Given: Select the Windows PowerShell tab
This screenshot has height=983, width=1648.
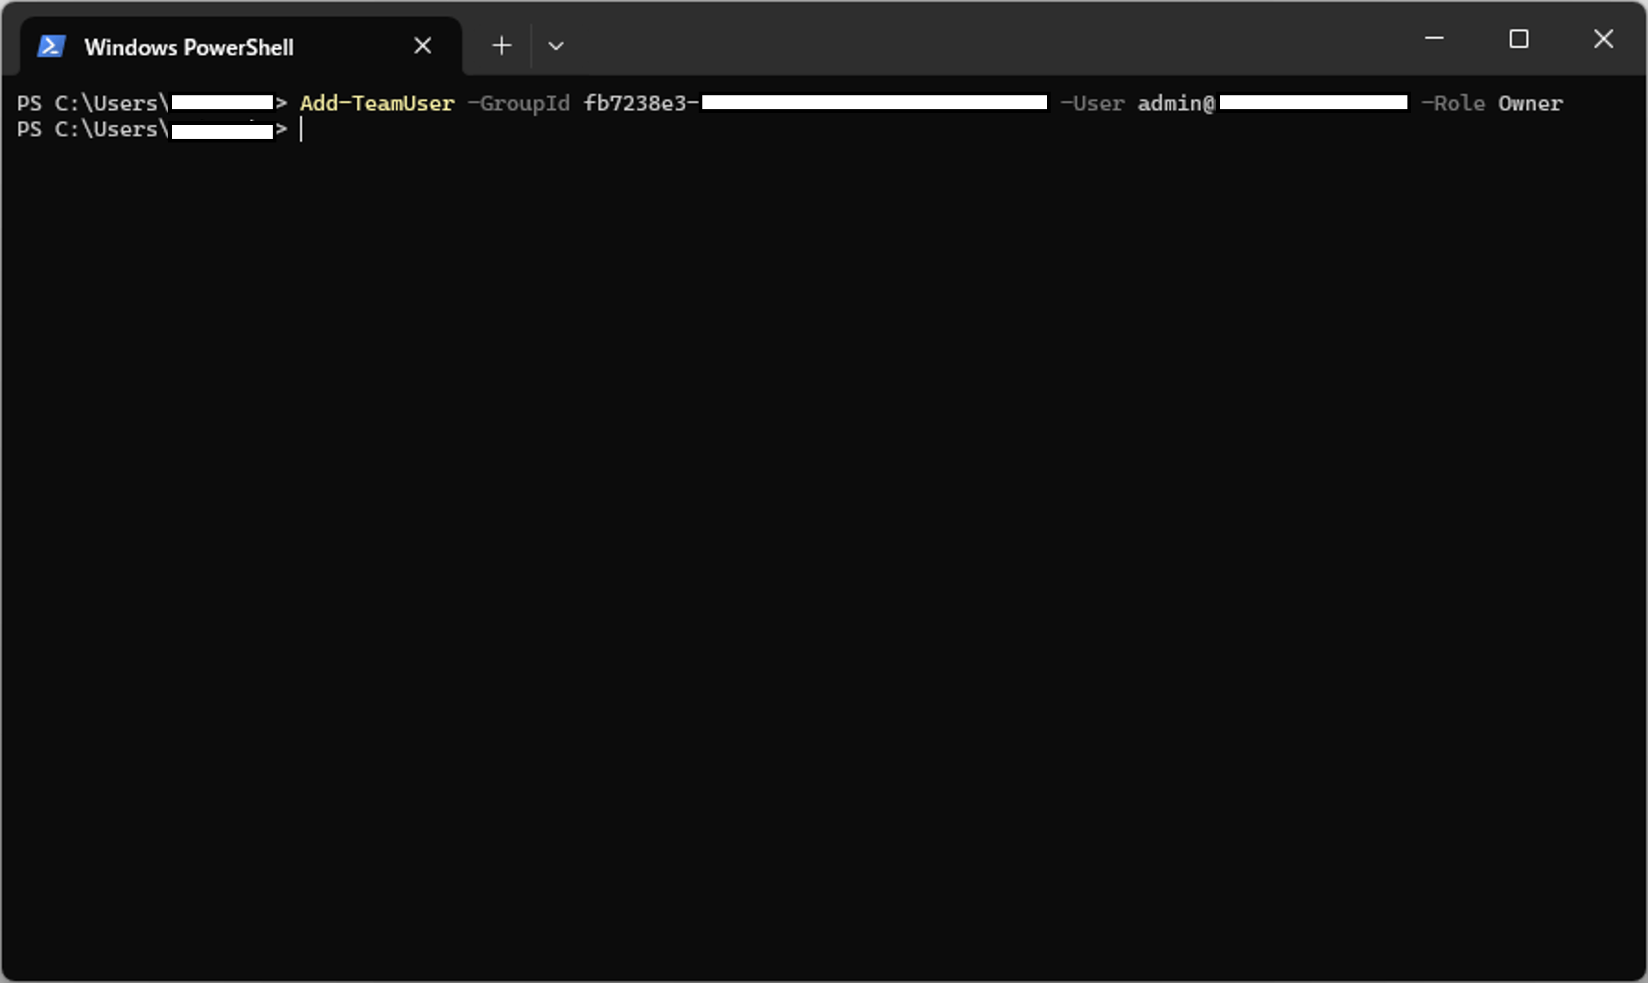Looking at the screenshot, I should 241,47.
